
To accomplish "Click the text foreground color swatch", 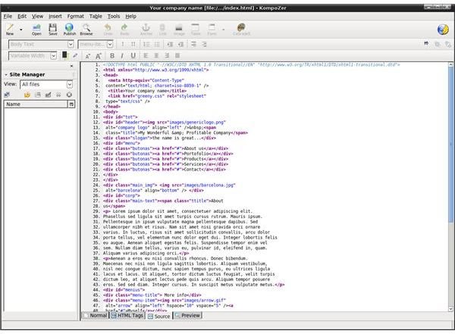I will tap(64, 55).
